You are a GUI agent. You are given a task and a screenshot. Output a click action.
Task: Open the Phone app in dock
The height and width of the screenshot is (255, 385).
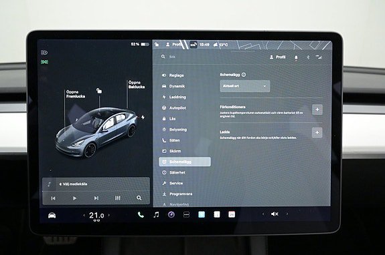pos(141,215)
